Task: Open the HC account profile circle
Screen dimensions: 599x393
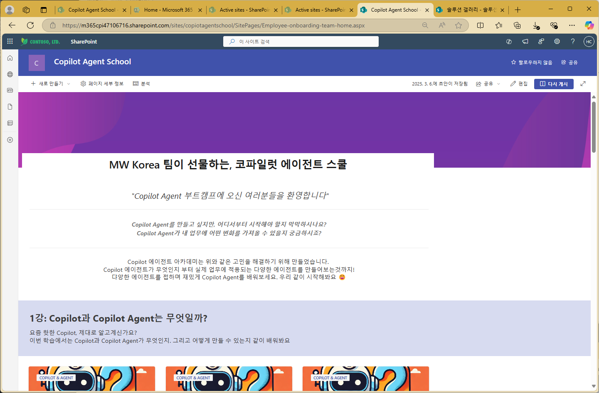Action: pyautogui.click(x=589, y=41)
